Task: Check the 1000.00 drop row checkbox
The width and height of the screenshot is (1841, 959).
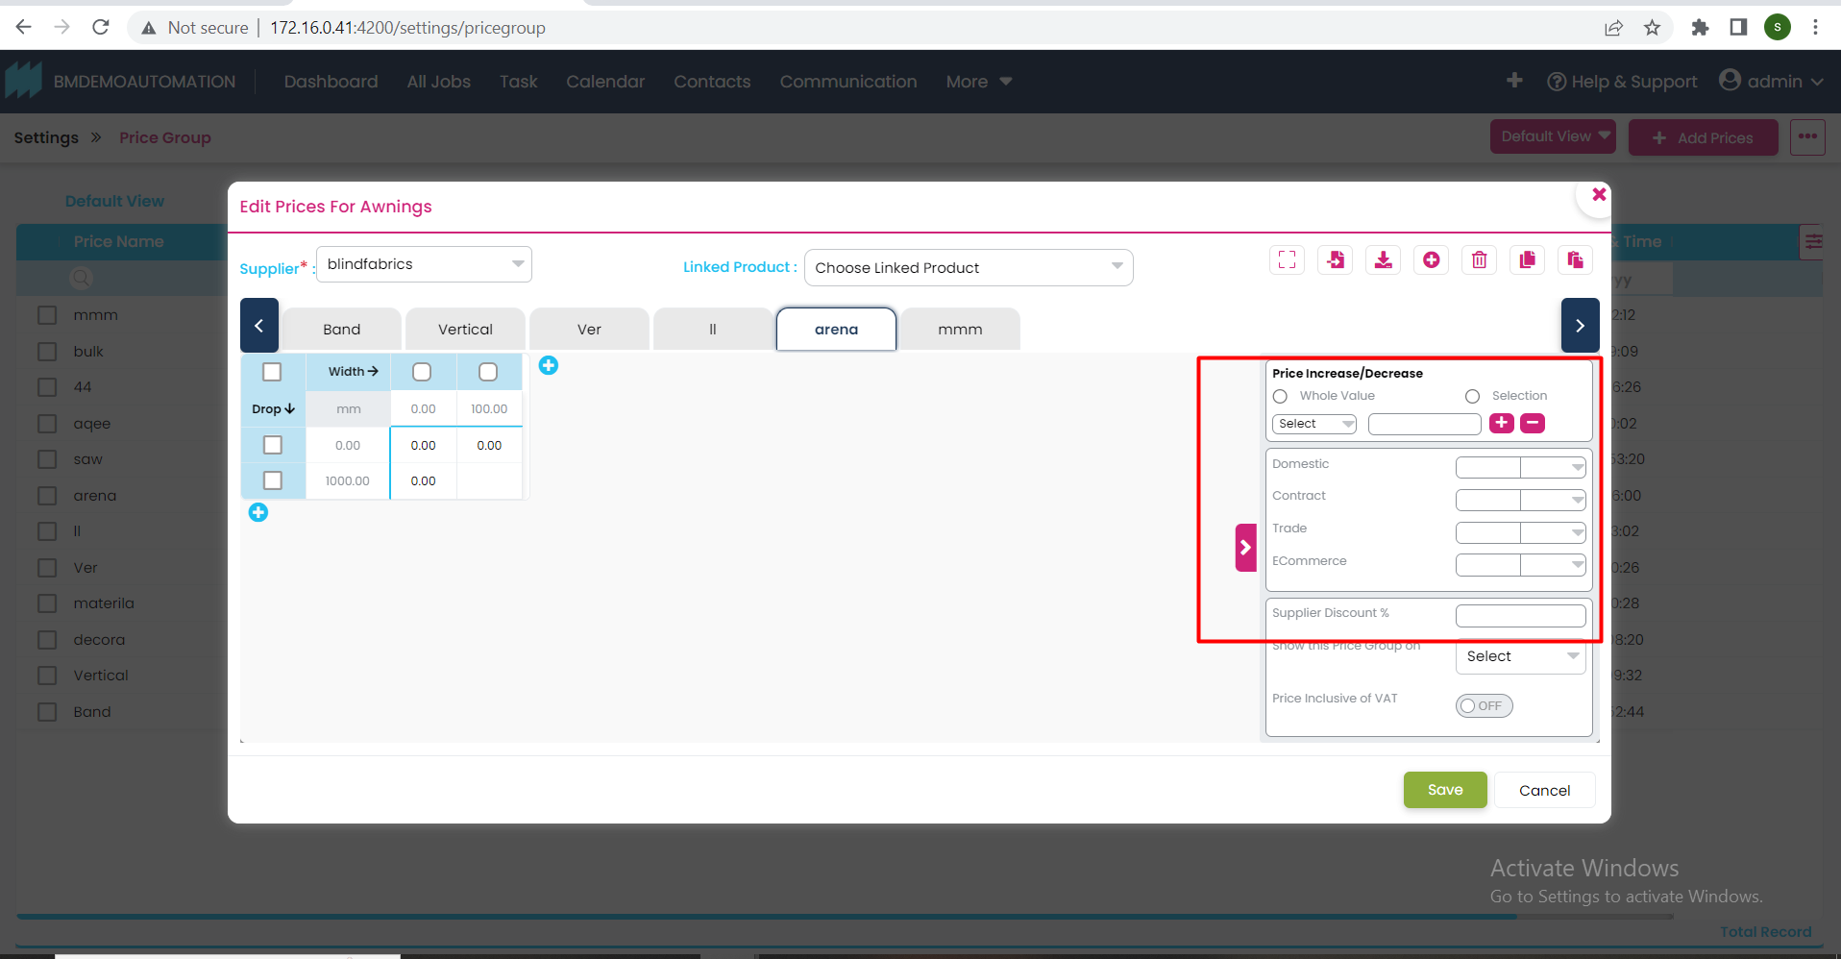Action: click(x=273, y=480)
